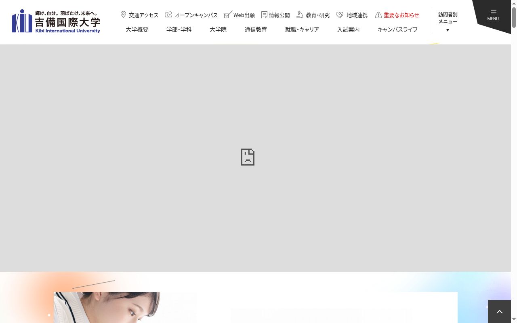Open the 情報公開 link
Screen dimensions: 517x323
[280, 15]
